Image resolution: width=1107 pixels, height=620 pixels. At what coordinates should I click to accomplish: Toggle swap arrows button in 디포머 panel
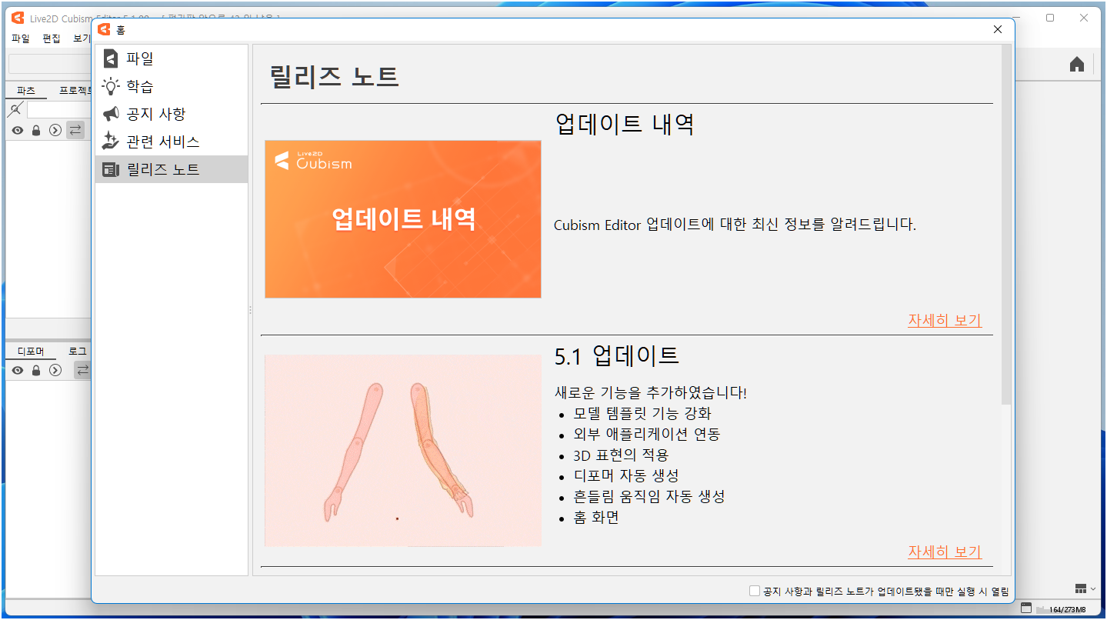[82, 370]
